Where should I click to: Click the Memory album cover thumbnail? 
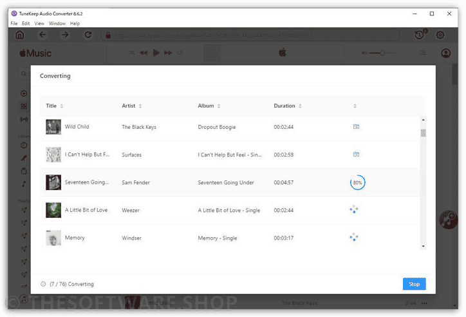point(53,238)
